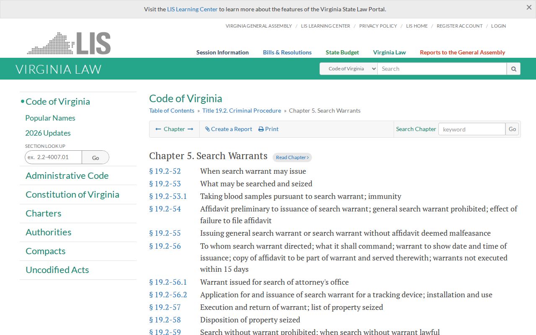Screen dimensions: 536x335
Task: Go to previous chapter arrow
Action: coord(158,129)
